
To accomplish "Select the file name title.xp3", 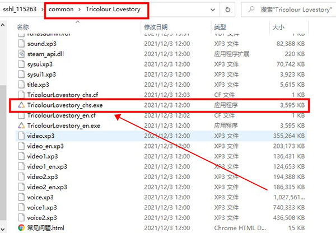I will click(38, 85).
